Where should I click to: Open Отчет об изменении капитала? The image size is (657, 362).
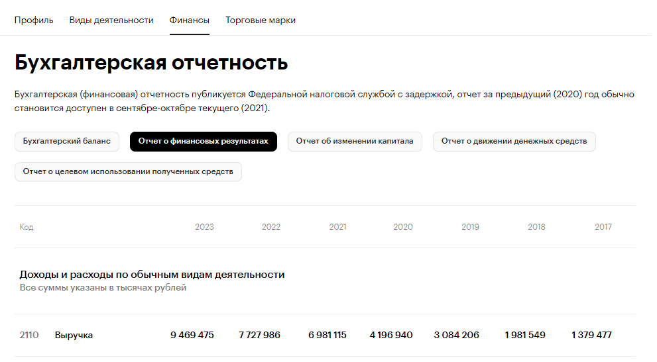click(355, 142)
